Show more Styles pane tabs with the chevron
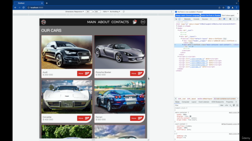The width and height of the screenshot is (252, 141). (236, 102)
